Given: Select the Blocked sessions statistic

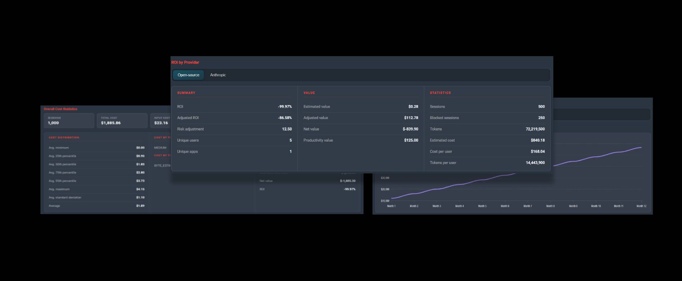Looking at the screenshot, I should [487, 118].
